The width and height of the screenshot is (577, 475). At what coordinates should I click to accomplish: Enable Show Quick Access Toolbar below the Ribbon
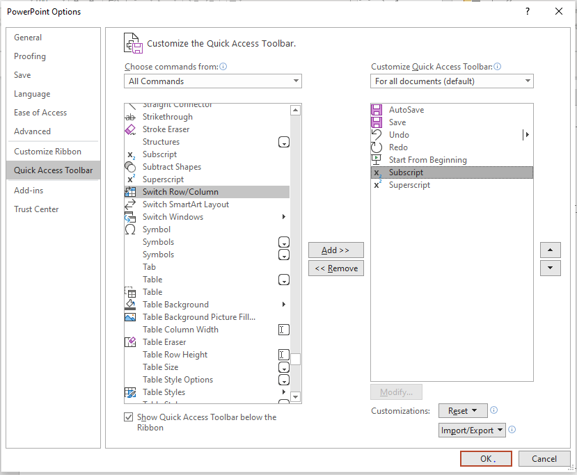click(129, 417)
